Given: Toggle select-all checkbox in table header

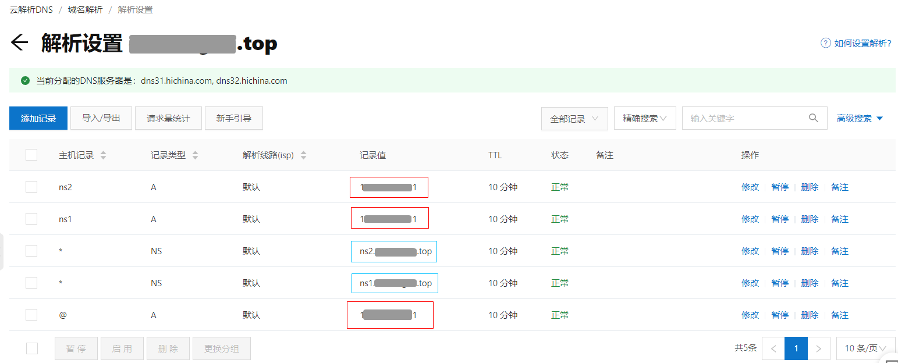Looking at the screenshot, I should coord(31,155).
